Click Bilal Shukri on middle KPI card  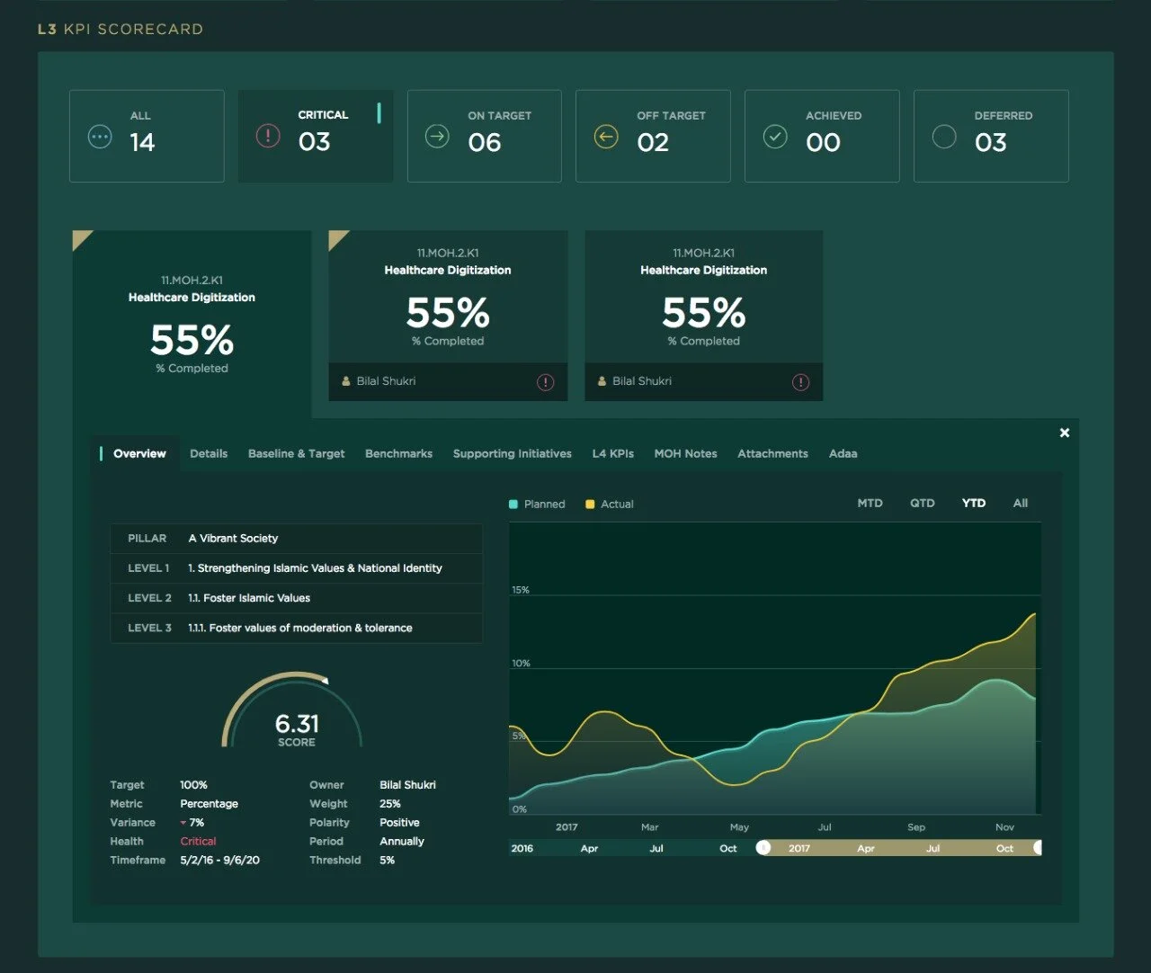(x=386, y=381)
